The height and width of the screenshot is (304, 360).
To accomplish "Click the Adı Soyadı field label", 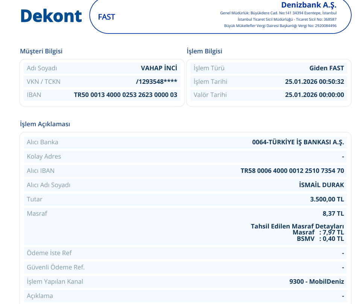I will (42, 68).
